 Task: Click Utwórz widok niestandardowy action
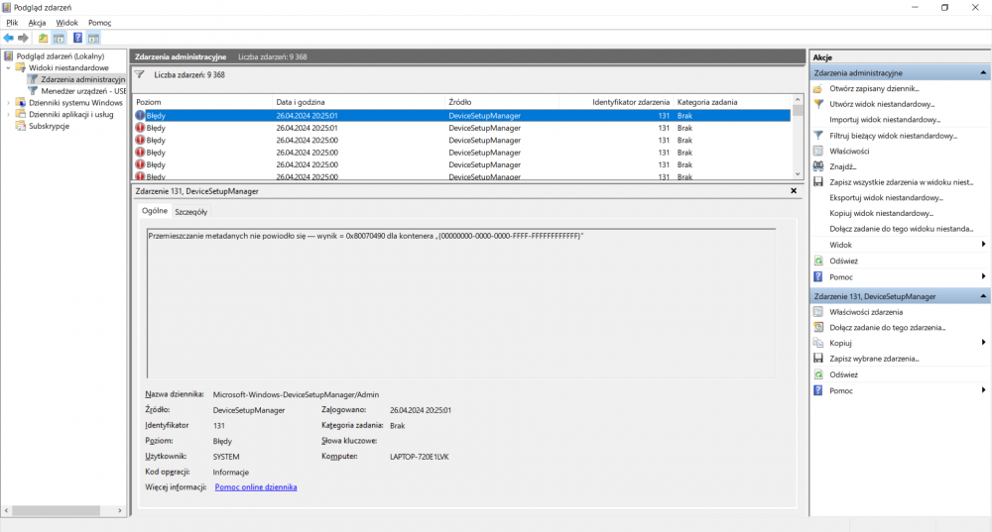882,103
